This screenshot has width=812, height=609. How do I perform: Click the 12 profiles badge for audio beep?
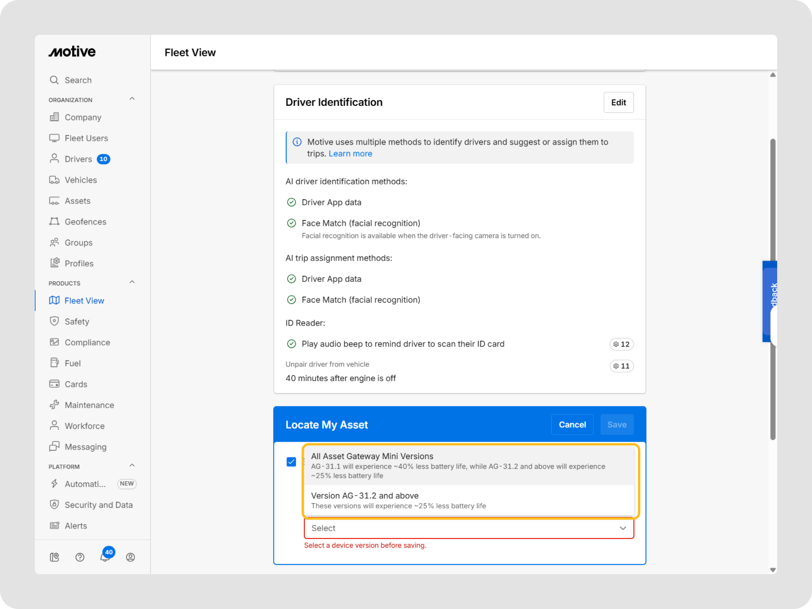[621, 344]
